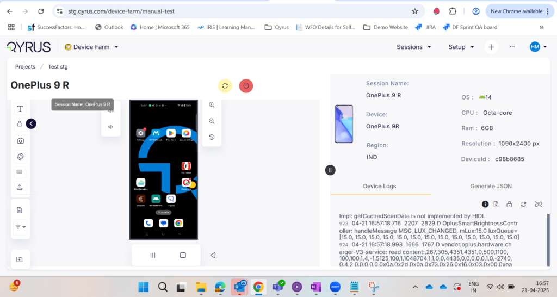Open the Sessions dropdown menu

tap(414, 47)
